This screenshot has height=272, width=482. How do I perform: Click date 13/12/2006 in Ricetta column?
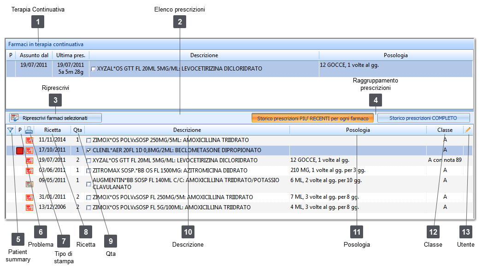tap(52, 207)
